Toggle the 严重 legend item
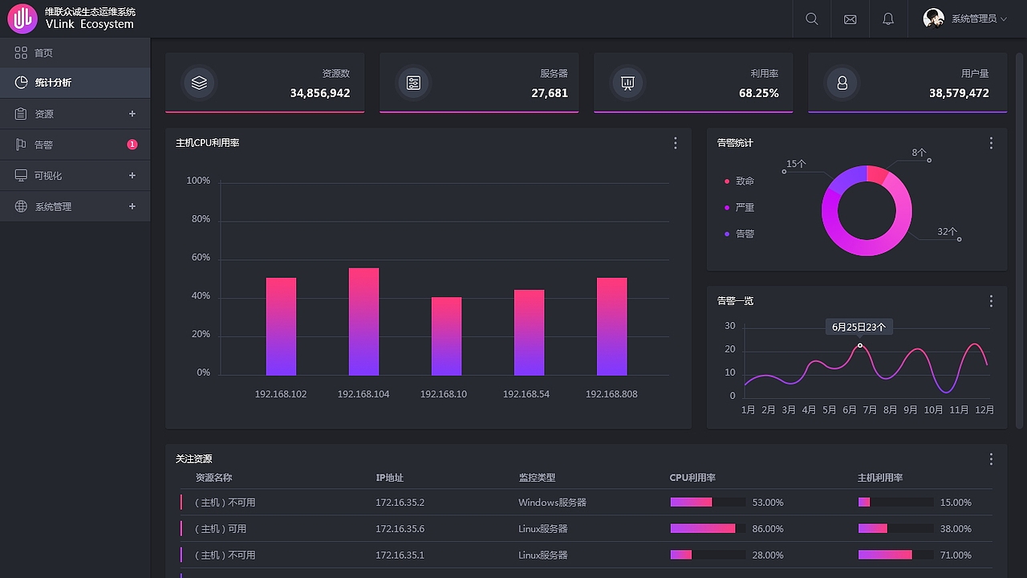 (x=738, y=207)
